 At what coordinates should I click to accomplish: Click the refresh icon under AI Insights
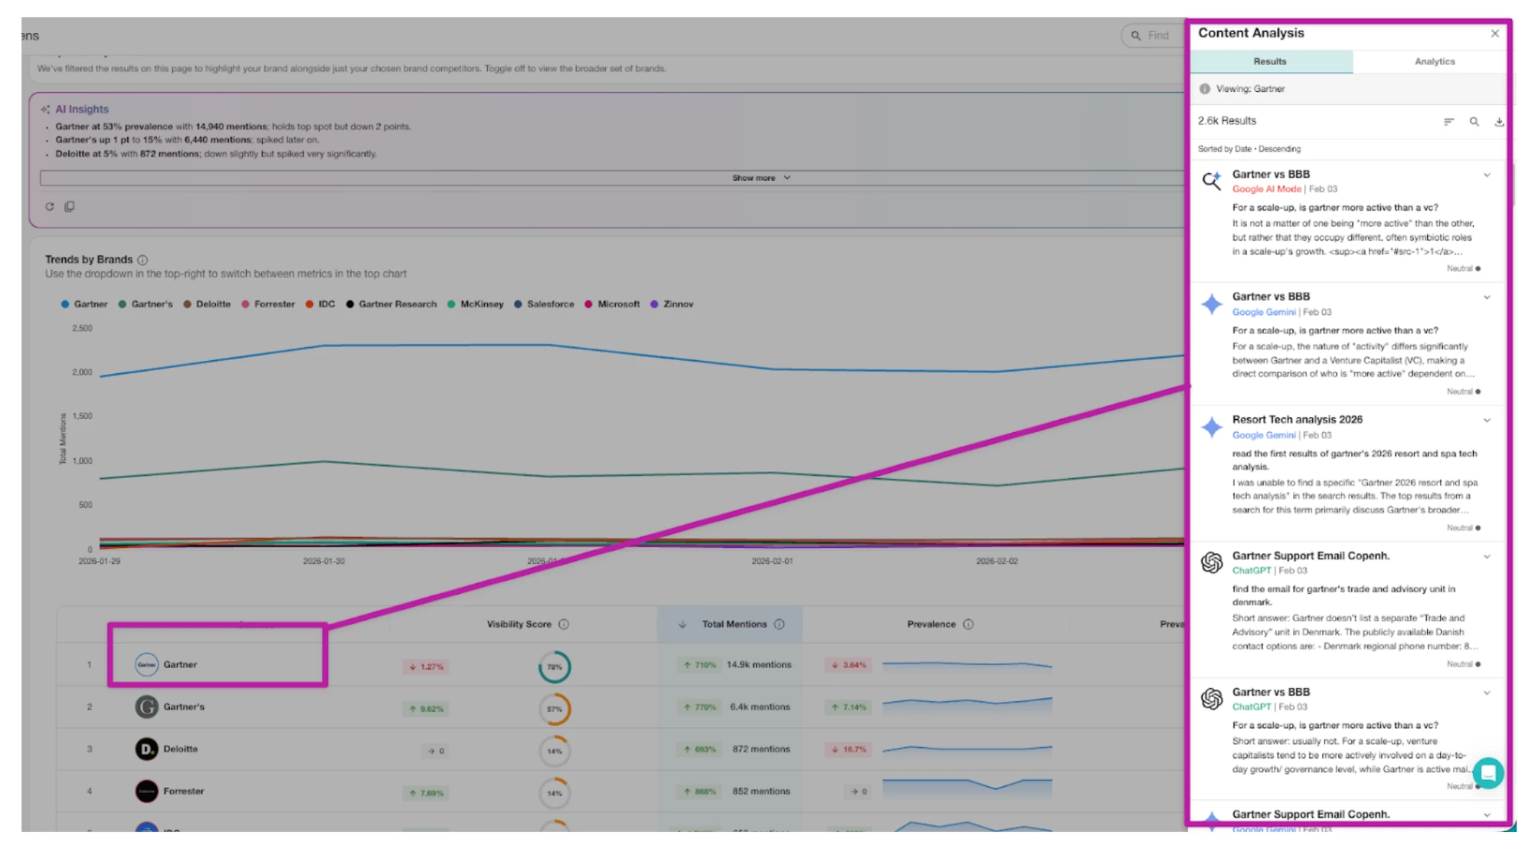click(50, 207)
